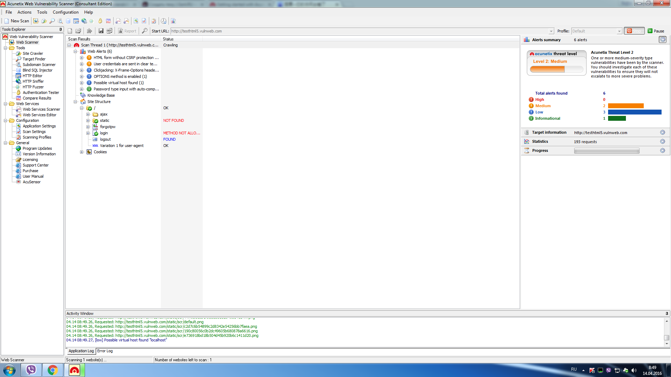Open the Web Scanner toolbar icon
The width and height of the screenshot is (671, 377).
point(36,21)
